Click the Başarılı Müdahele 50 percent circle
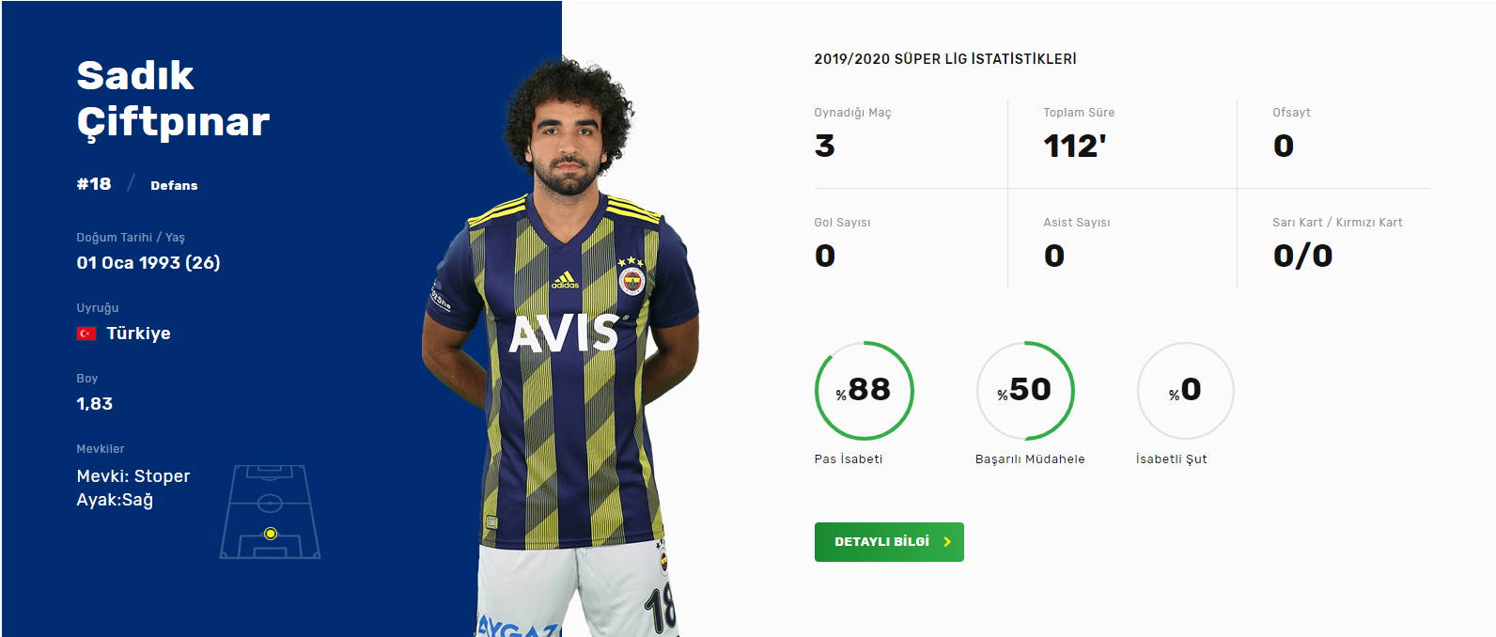The height and width of the screenshot is (637, 1496). 1025,391
